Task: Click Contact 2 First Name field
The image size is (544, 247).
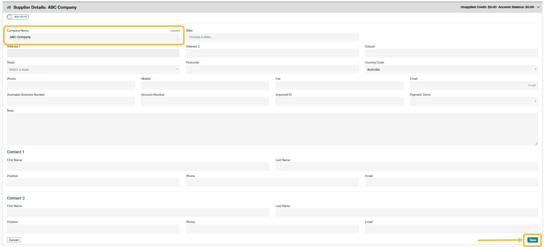Action: click(138, 213)
